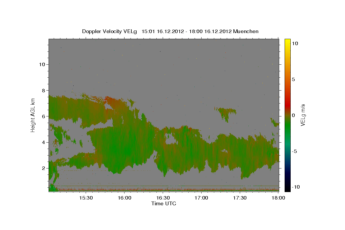Click the colorbar value 0 label
Screen dimensions: 345x230
point(293,115)
